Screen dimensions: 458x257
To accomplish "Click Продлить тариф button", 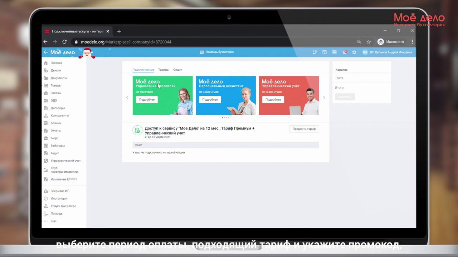I will (x=304, y=129).
